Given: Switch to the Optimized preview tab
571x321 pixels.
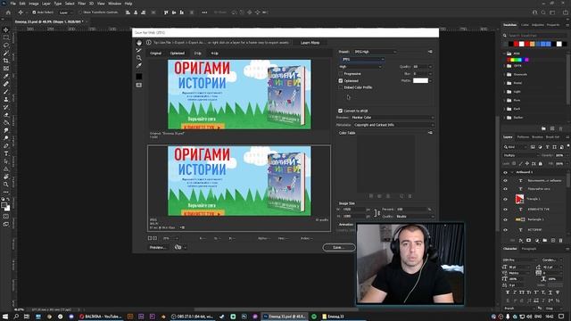Looking at the screenshot, I should click(x=178, y=53).
